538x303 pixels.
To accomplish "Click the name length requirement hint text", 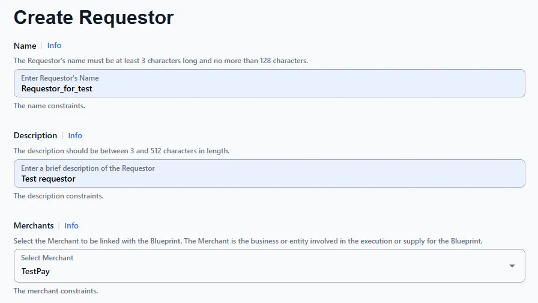I will point(161,61).
